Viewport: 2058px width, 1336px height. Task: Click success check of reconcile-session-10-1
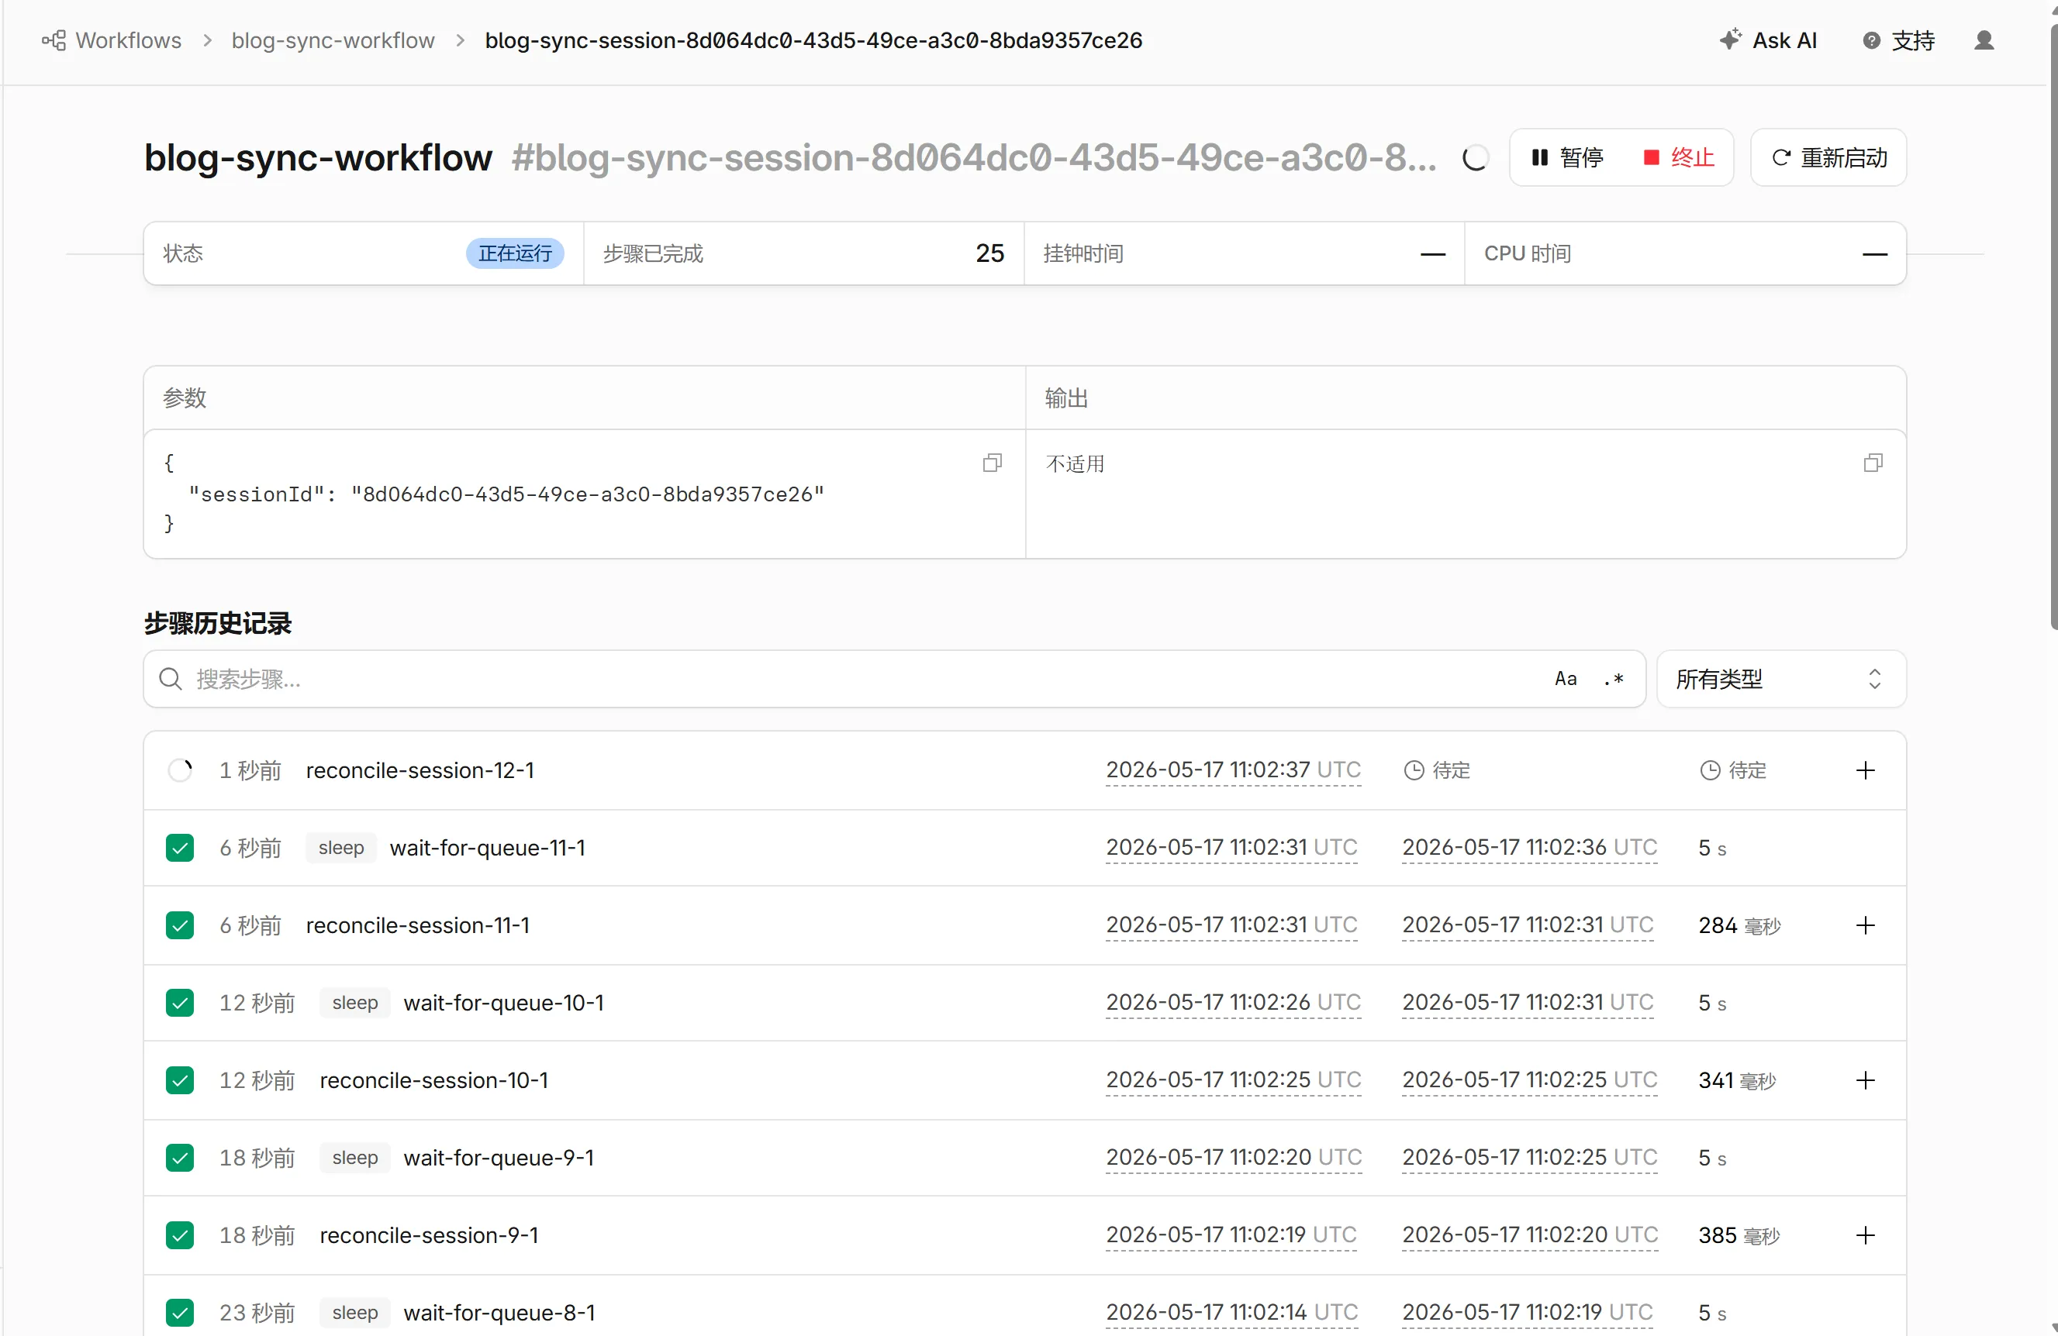[180, 1080]
